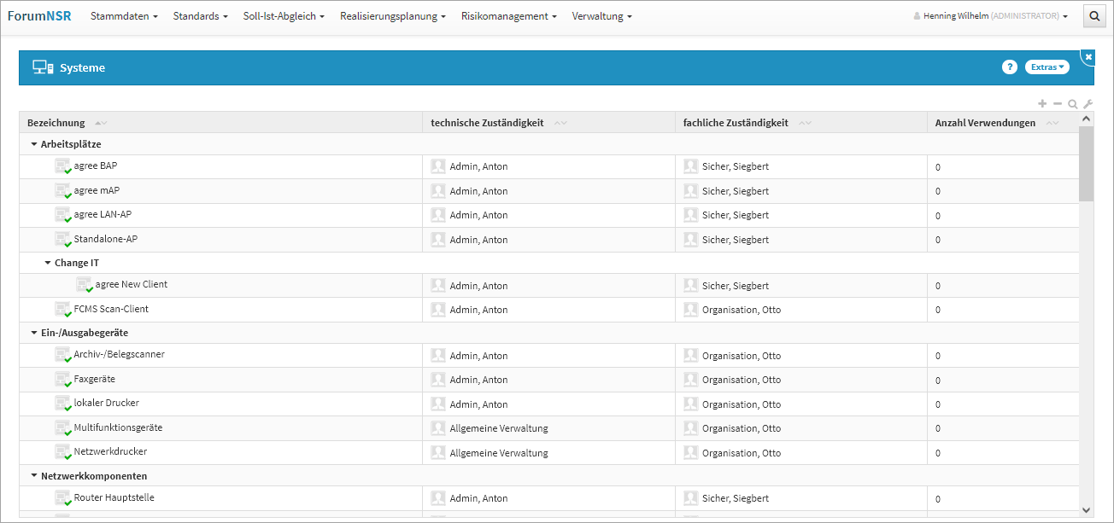Click the magnifier icon above the table

tap(1072, 104)
